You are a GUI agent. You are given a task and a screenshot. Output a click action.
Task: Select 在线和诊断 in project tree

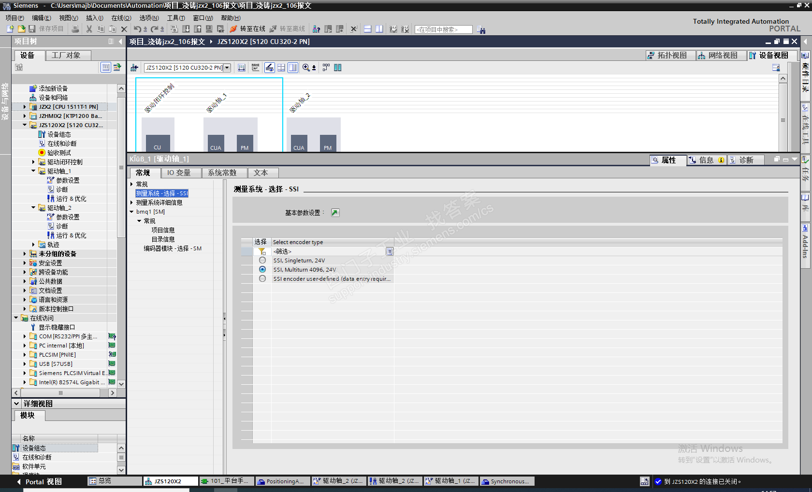62,144
